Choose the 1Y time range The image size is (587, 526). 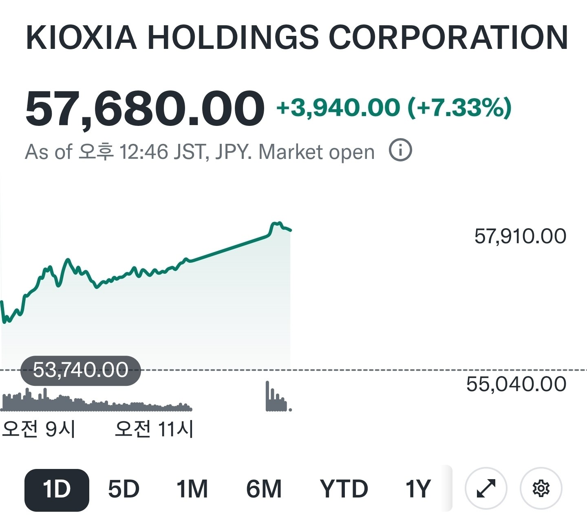tap(418, 489)
